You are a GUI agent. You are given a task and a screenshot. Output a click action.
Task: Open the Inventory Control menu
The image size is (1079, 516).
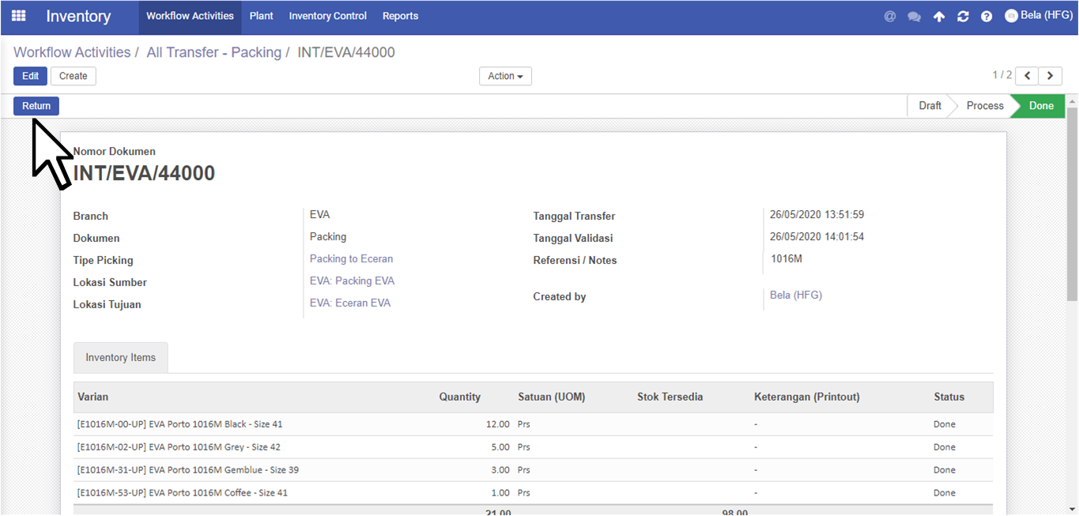click(328, 16)
